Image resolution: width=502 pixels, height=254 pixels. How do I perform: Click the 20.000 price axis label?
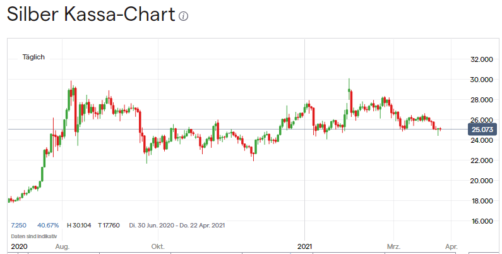click(481, 181)
